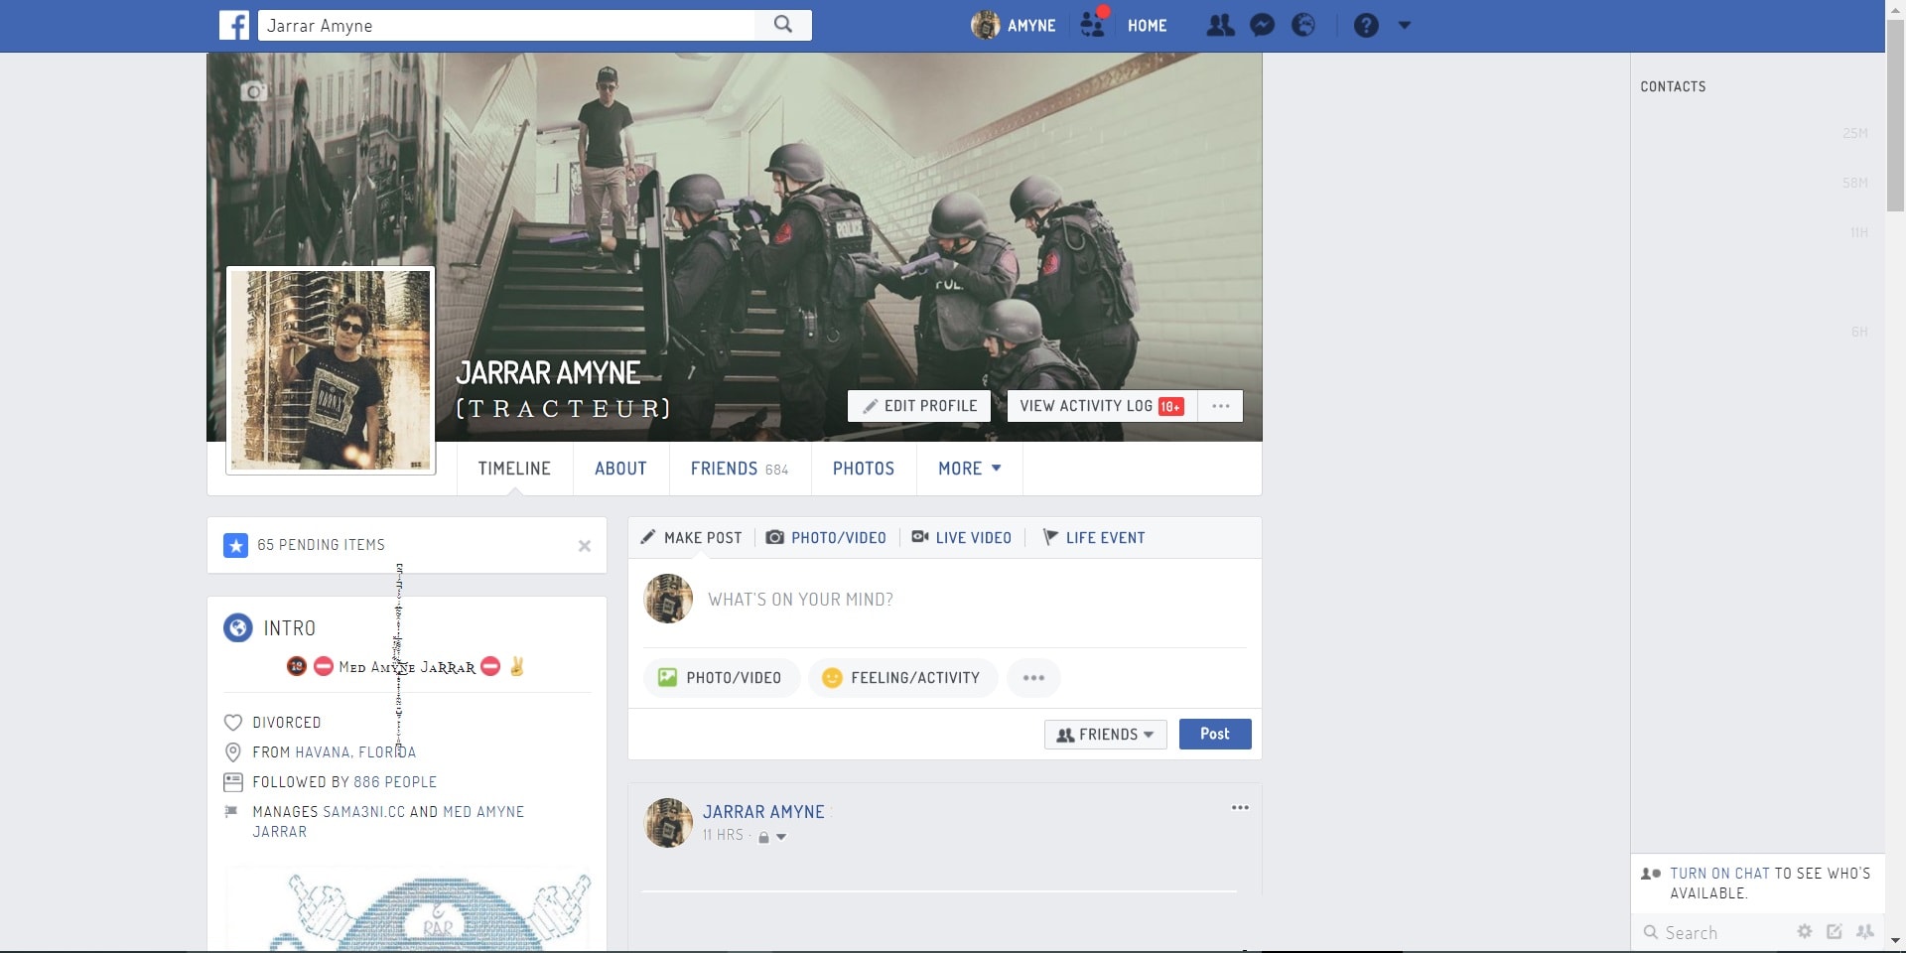
Task: Click the blue Post button
Action: (1215, 734)
